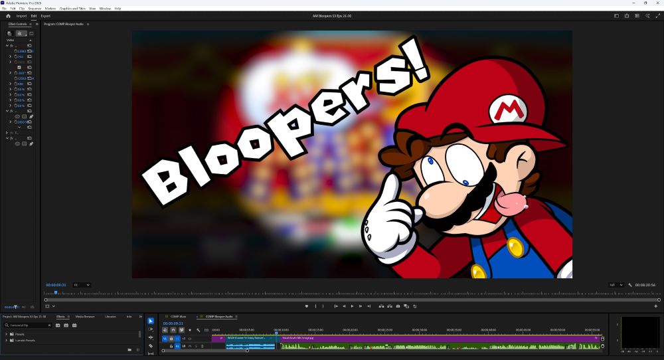This screenshot has height=360, width=664.
Task: Click timeline playhead timecode 00:00:09:21
Action: [173, 323]
